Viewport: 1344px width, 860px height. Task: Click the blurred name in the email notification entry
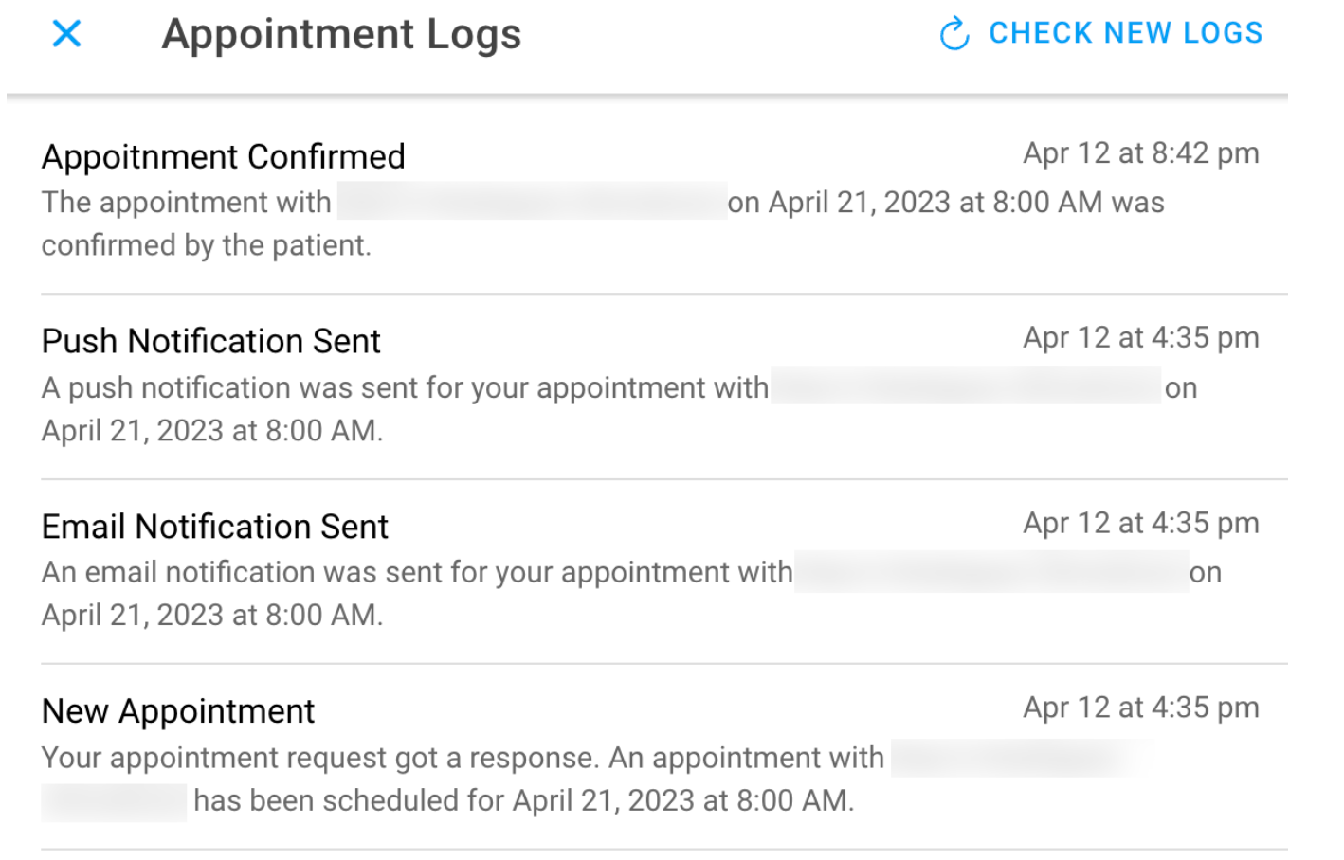[990, 572]
